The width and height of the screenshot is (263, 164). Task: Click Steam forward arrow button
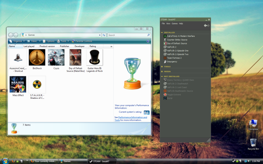[x=208, y=25]
